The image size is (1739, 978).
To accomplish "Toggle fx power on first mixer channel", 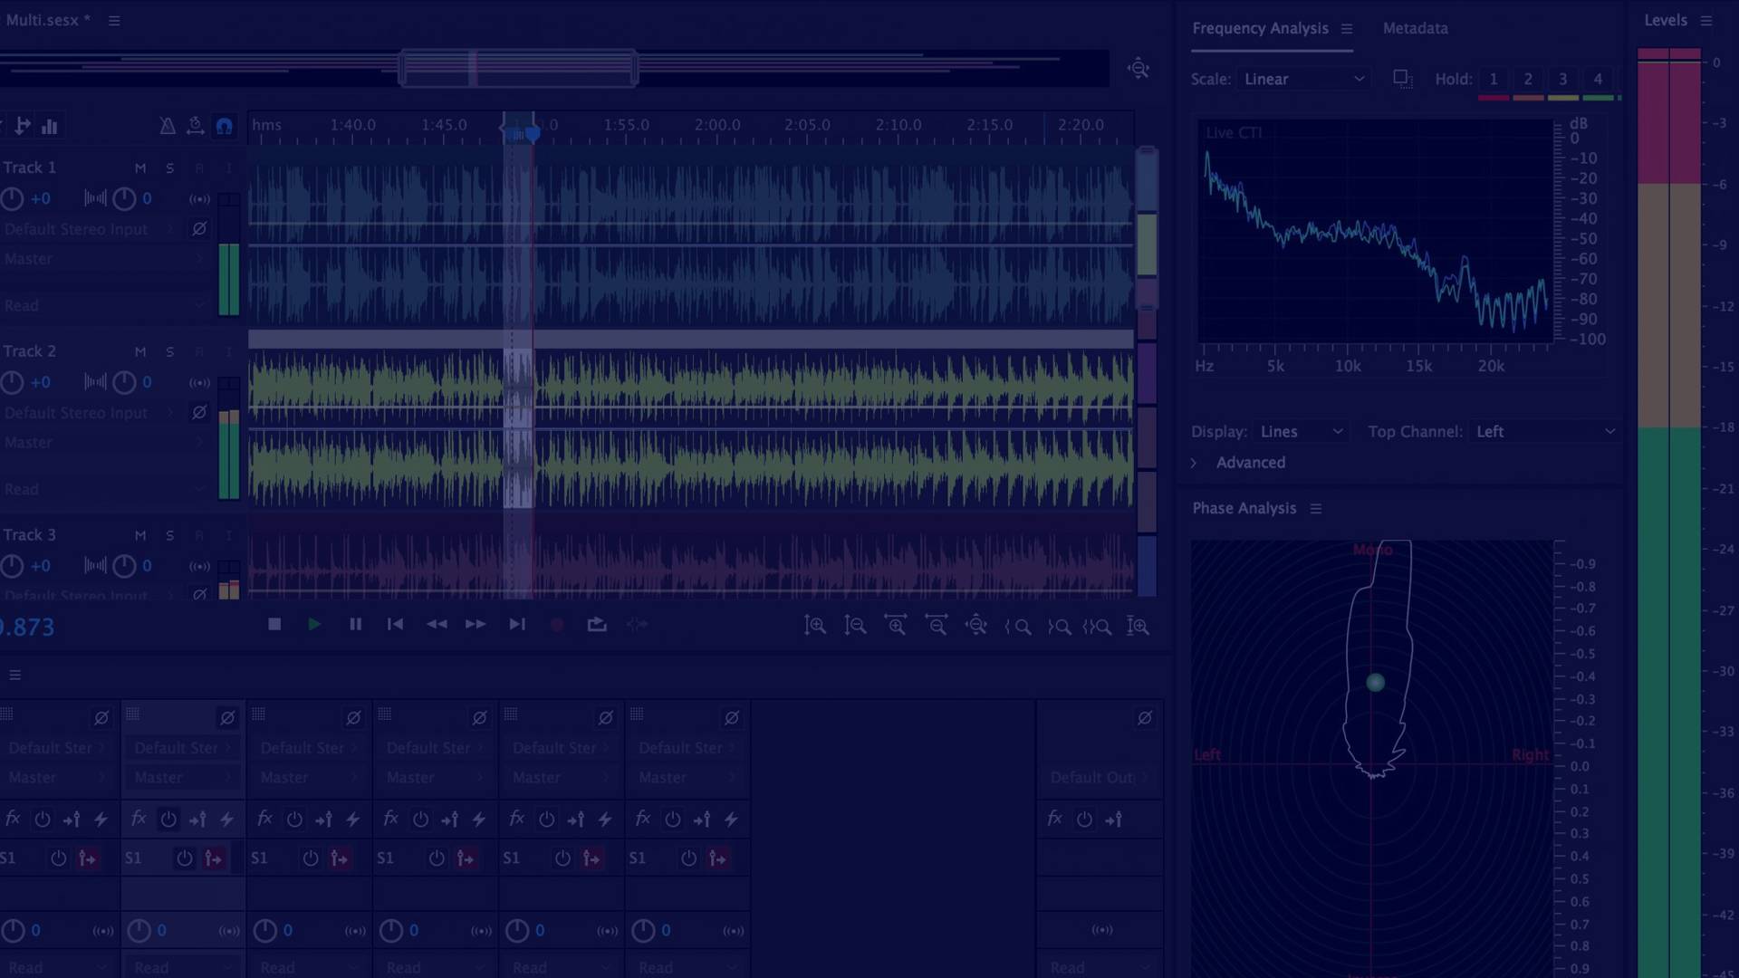I will point(43,820).
